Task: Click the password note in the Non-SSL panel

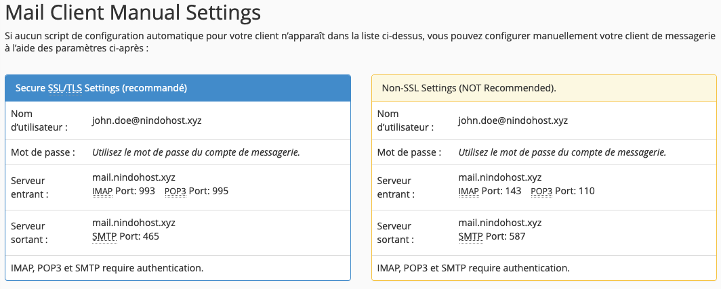Action: click(x=562, y=152)
